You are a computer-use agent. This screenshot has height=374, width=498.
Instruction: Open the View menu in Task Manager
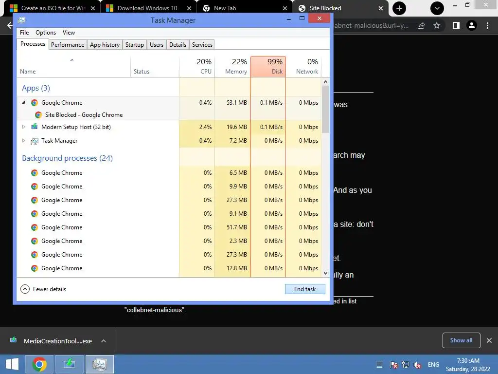(x=69, y=33)
